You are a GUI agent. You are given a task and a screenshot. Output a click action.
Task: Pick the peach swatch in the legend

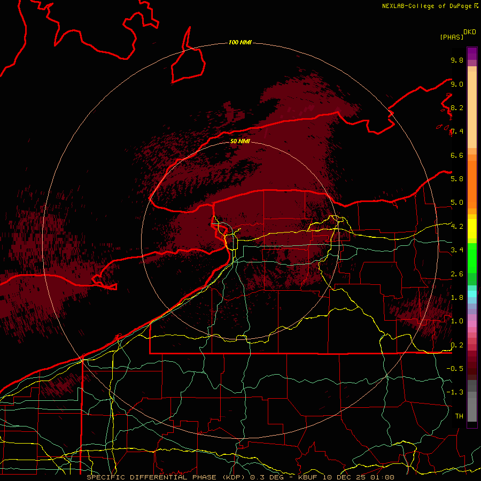tap(472, 110)
